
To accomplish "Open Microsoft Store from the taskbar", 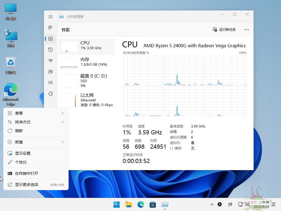I will coord(153,204).
